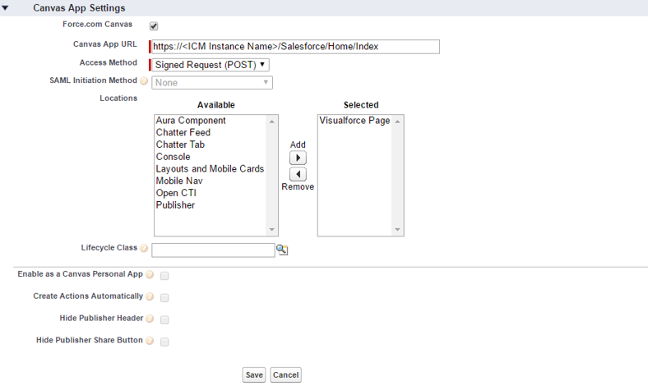Click the Lifecycle Class lookup magnifier icon
This screenshot has width=648, height=390.
pos(283,250)
